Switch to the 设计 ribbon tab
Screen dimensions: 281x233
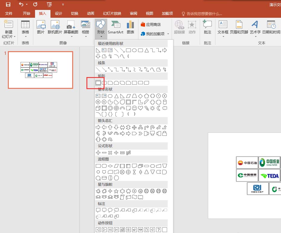pos(58,13)
